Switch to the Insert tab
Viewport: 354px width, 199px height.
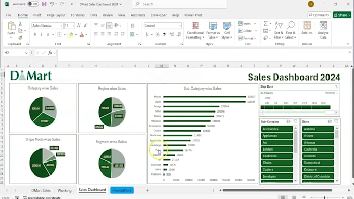(36, 15)
